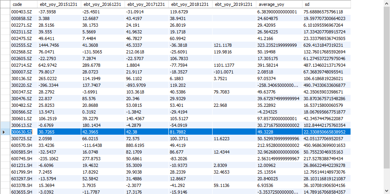The width and height of the screenshot is (390, 194).
Task: Click sd value 75.68886575796118
Action: pos(327,12)
